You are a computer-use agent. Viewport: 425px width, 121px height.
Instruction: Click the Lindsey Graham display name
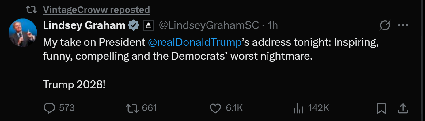[x=84, y=25]
